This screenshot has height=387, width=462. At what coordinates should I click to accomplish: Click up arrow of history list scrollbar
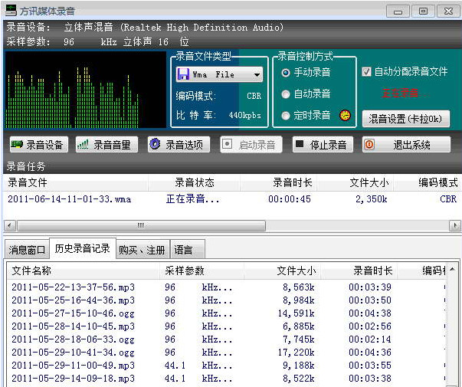[x=452, y=270]
